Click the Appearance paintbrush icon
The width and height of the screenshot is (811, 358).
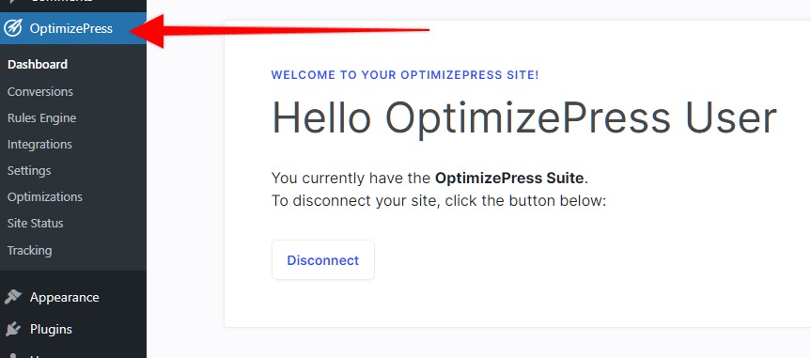(13, 297)
